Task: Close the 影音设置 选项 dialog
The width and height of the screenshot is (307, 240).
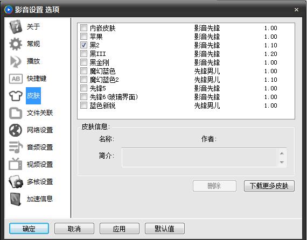Action: pyautogui.click(x=296, y=10)
